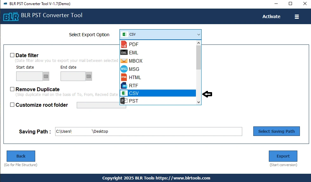Image resolution: width=311 pixels, height=182 pixels.
Task: Click the PST Outlook icon
Action: (124, 101)
